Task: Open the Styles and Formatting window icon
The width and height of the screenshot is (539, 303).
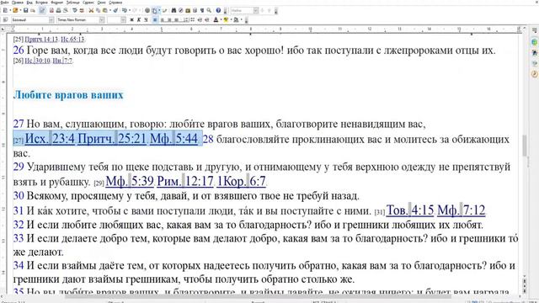Action: click(6, 20)
